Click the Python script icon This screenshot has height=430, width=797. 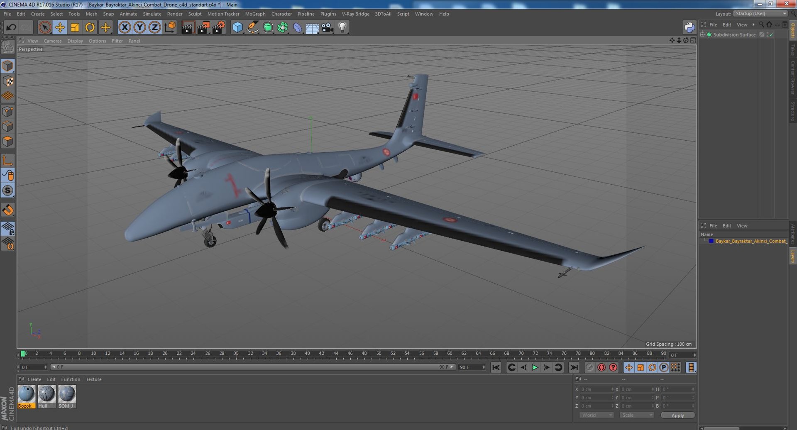pos(689,27)
